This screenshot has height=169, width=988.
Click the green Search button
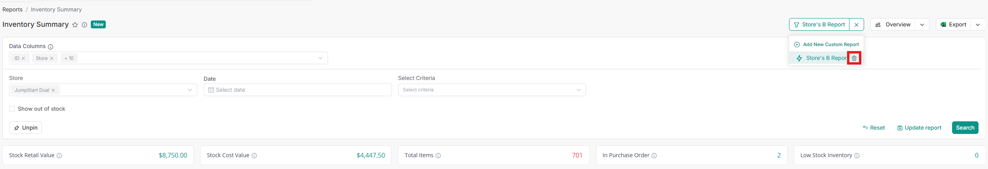point(965,128)
